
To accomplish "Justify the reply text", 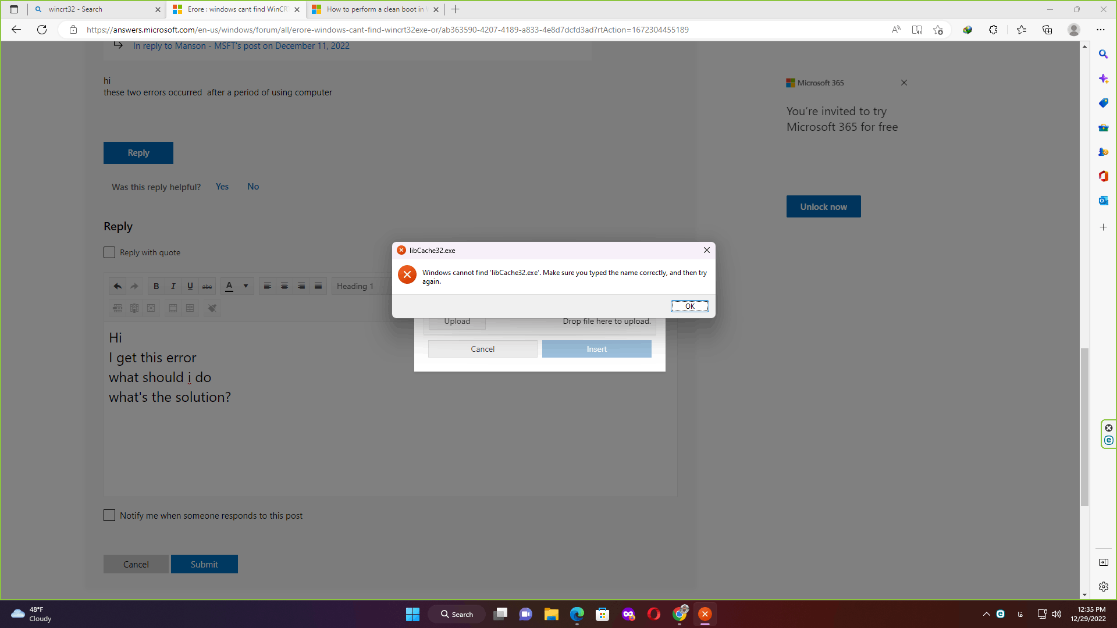I will 318,286.
